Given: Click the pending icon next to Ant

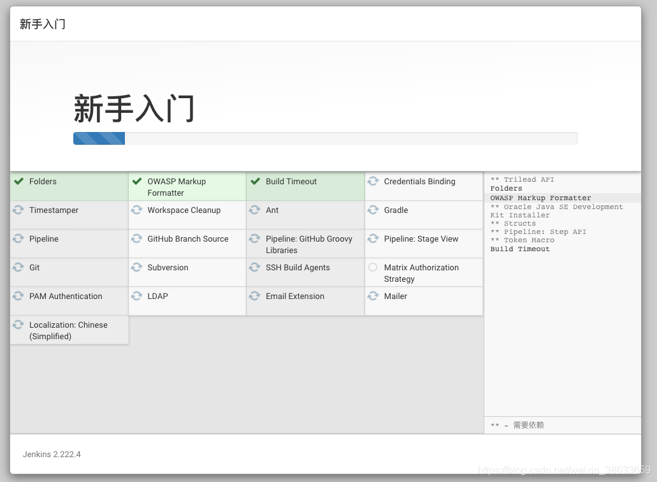Looking at the screenshot, I should 255,210.
